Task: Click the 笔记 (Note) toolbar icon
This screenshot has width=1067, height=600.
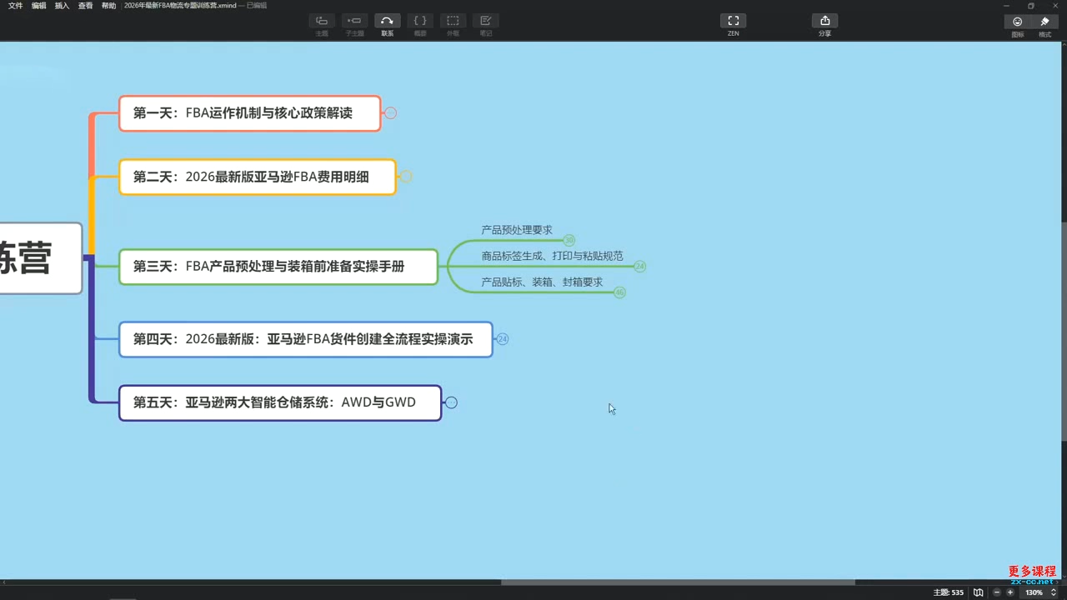Action: click(485, 21)
